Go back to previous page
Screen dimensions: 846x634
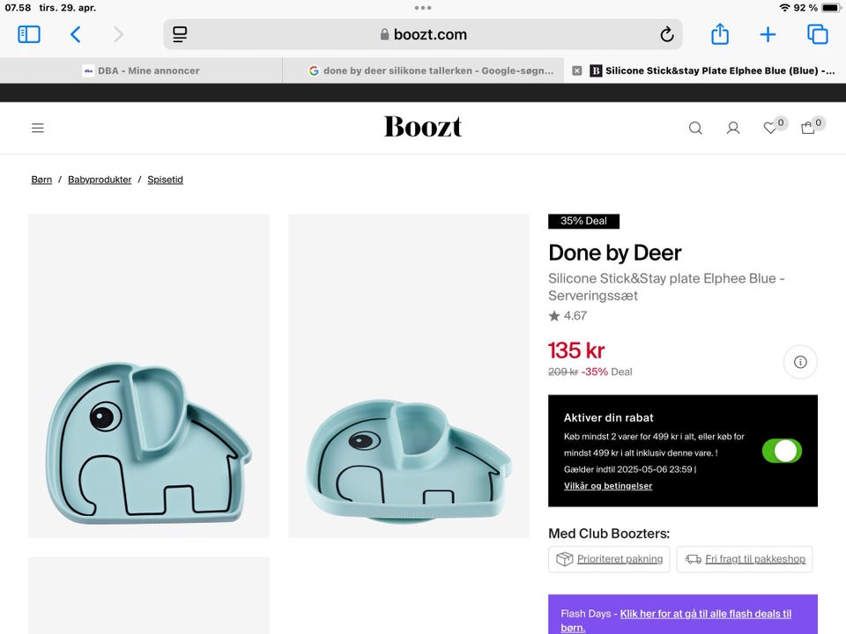tap(76, 34)
